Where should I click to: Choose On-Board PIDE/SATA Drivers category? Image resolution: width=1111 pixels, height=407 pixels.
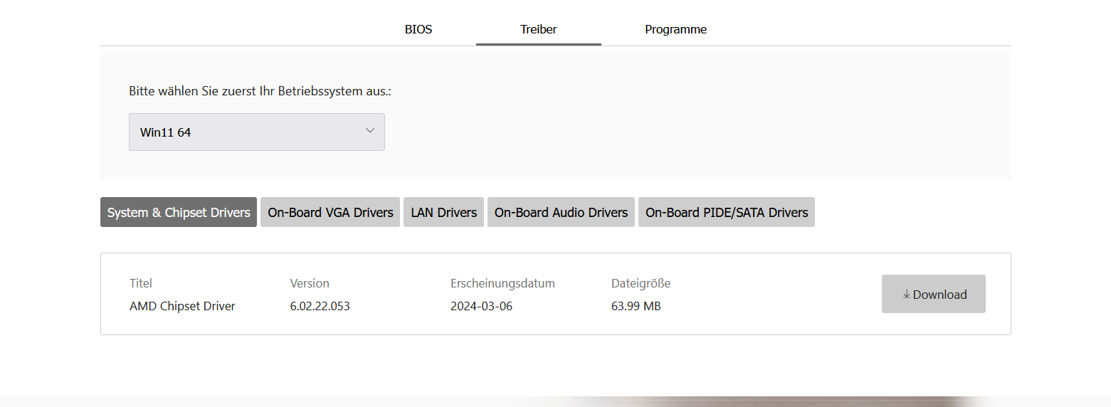pos(727,213)
